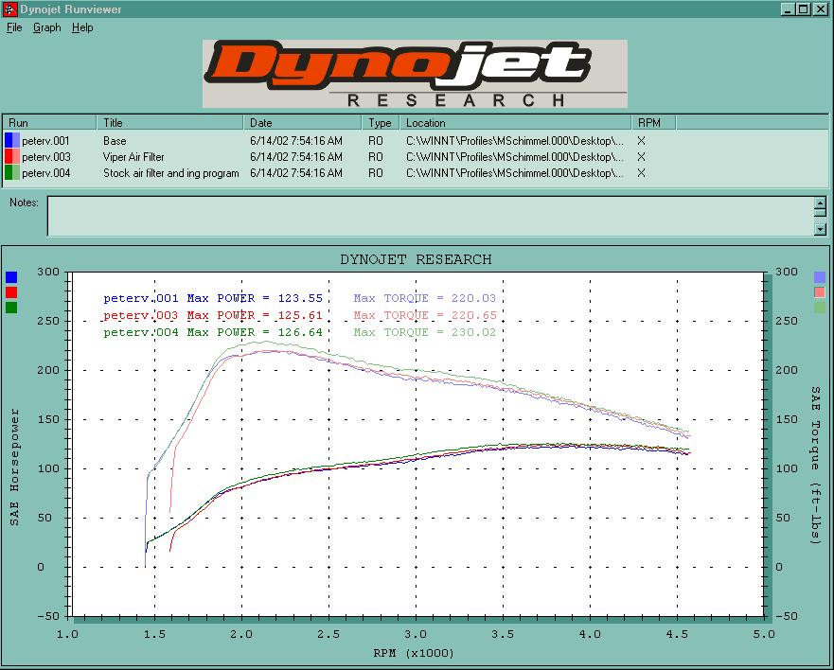Screen dimensions: 834x670
Task: Toggle the RPM X mark for peterv.003
Action: pos(641,157)
